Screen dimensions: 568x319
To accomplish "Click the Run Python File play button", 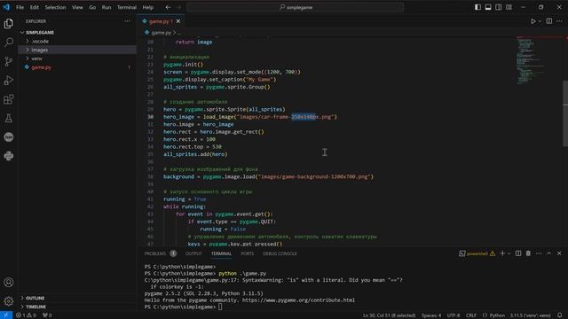I will pos(532,21).
